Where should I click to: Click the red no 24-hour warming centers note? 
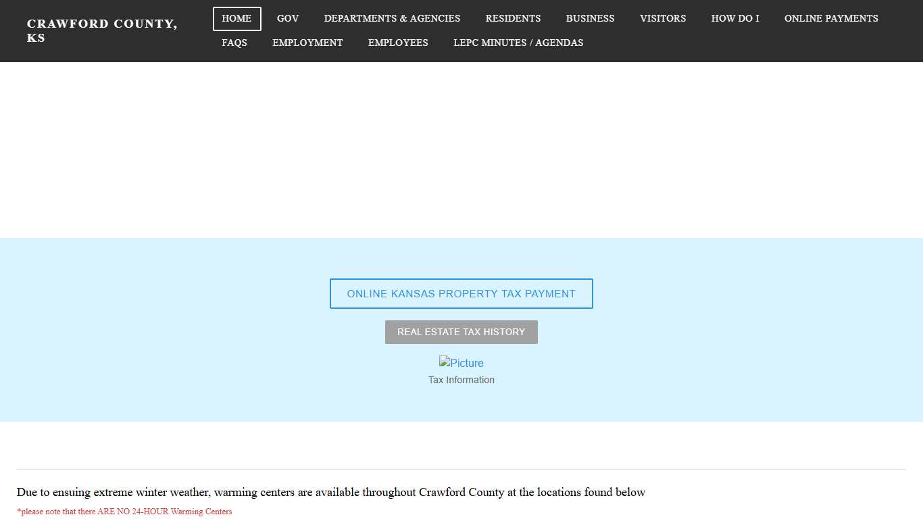tap(124, 512)
